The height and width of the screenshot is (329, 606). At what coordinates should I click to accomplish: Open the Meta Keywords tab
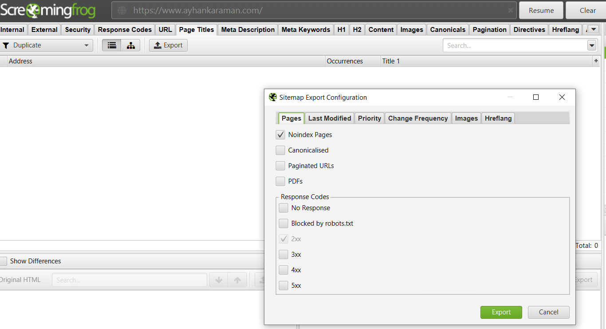pyautogui.click(x=306, y=30)
